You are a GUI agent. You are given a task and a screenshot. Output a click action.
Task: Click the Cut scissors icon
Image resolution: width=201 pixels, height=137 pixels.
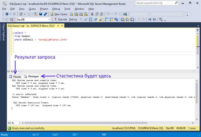click(x=92, y=14)
